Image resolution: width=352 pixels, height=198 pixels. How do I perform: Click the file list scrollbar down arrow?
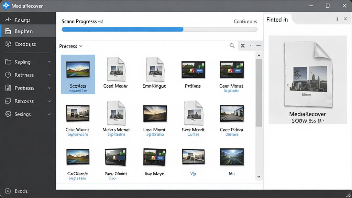[x=259, y=177]
